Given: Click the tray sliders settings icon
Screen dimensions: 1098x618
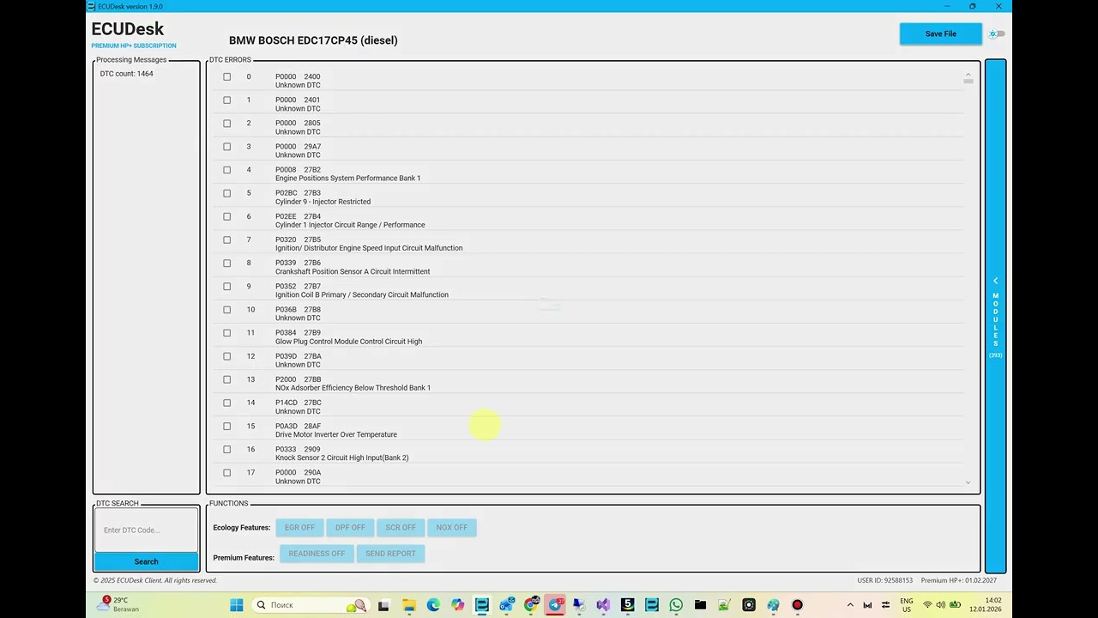Looking at the screenshot, I should [x=886, y=605].
